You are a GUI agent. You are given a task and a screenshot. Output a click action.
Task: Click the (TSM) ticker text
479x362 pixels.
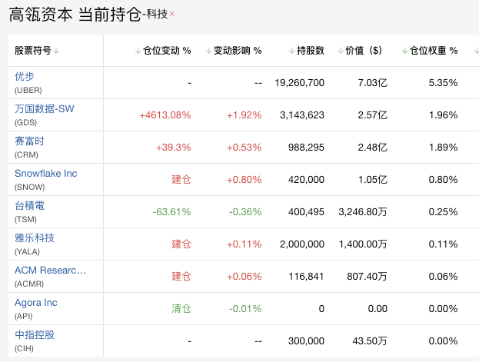click(25, 220)
